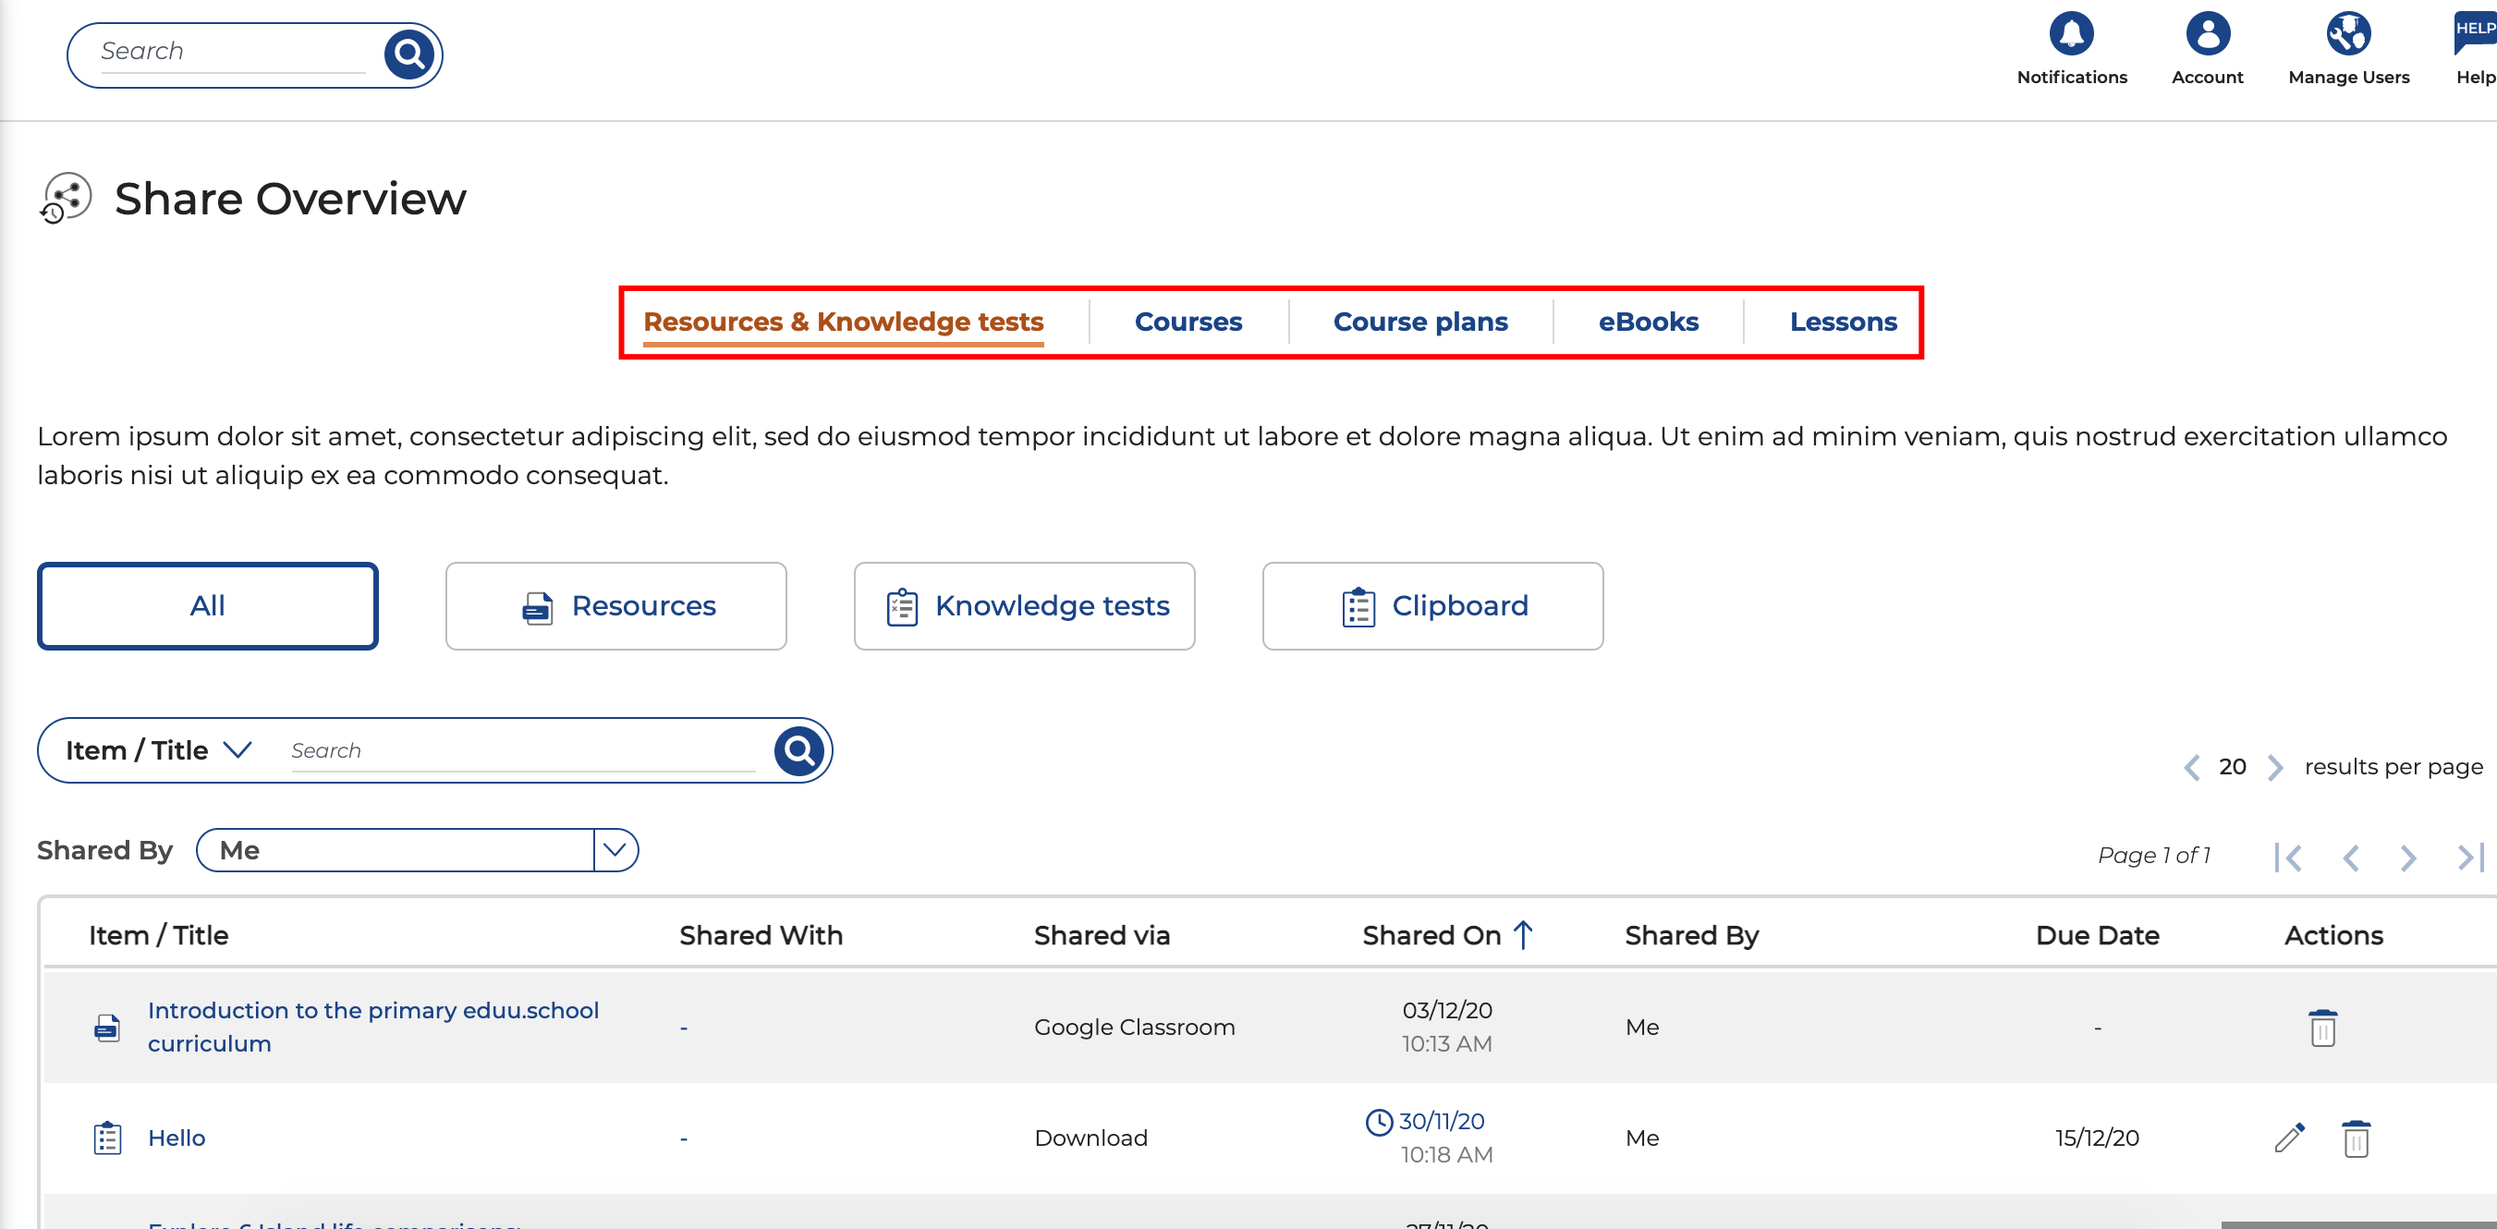
Task: Switch to the eBooks tab
Action: point(1648,322)
